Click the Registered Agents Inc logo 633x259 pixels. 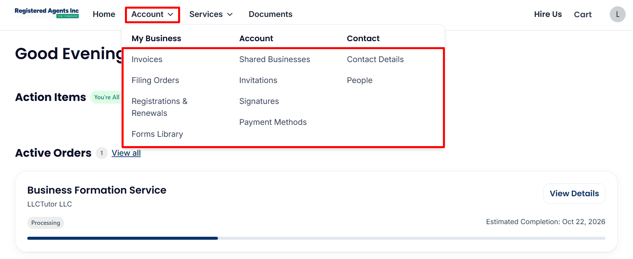tap(47, 13)
